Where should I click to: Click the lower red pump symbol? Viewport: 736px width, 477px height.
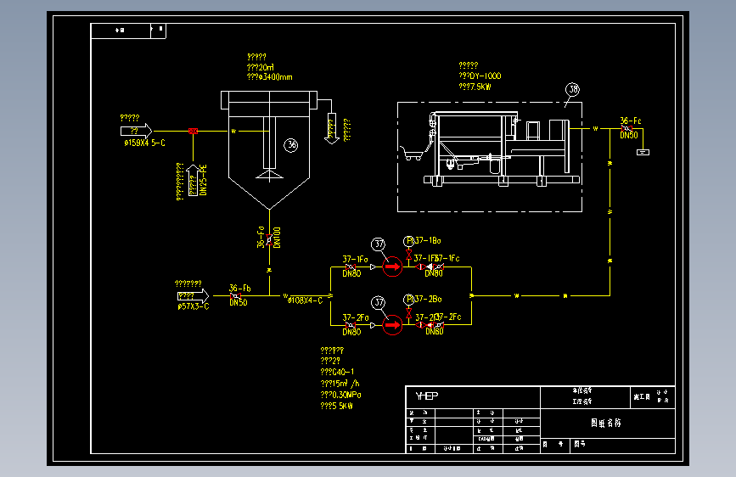[x=392, y=325]
